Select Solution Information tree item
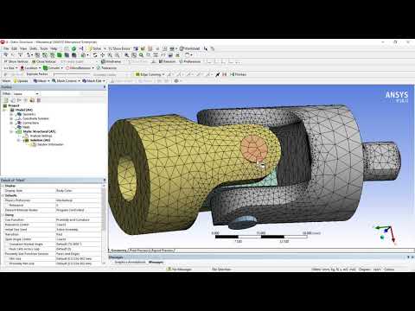This screenshot has width=415, height=311. point(50,144)
